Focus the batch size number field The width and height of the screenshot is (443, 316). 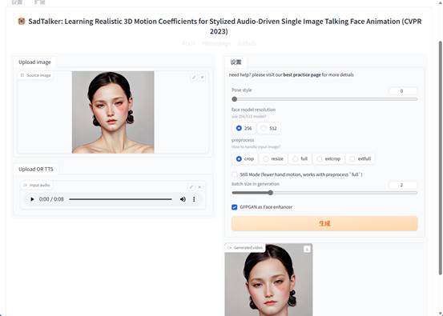(x=403, y=185)
